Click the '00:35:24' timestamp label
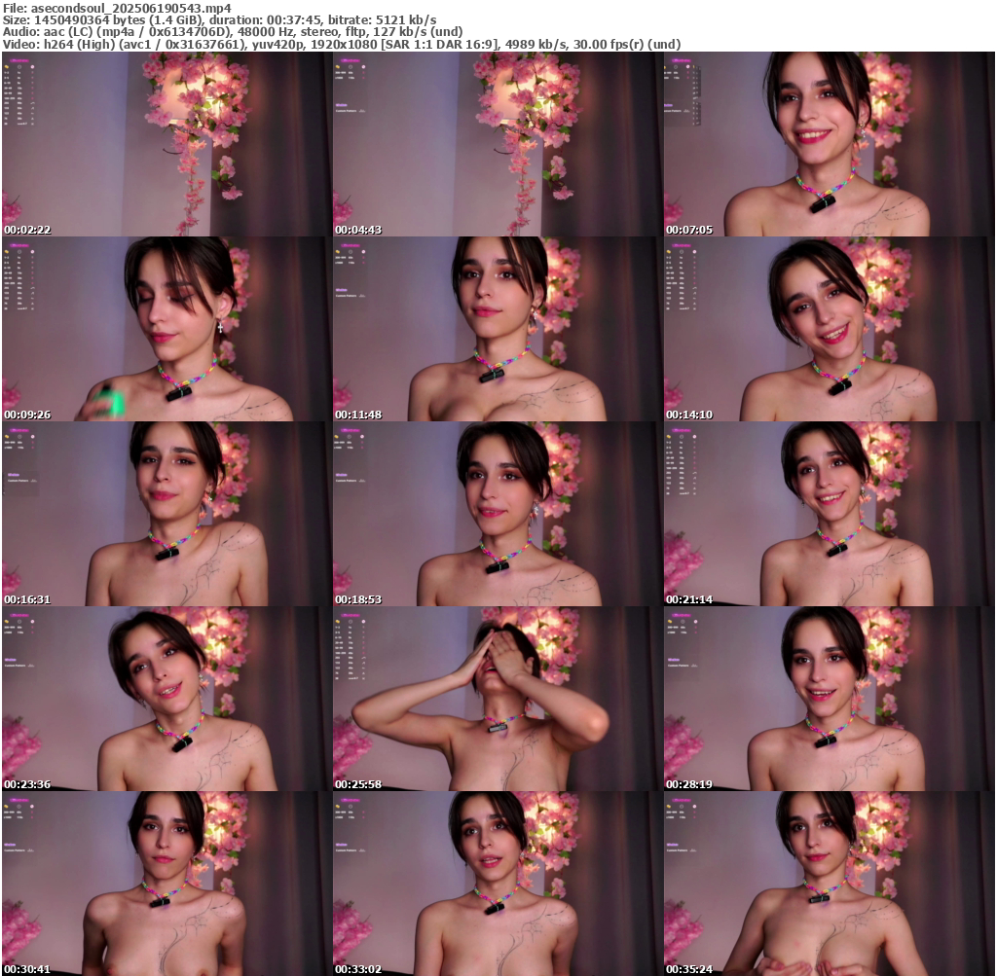 [x=690, y=969]
